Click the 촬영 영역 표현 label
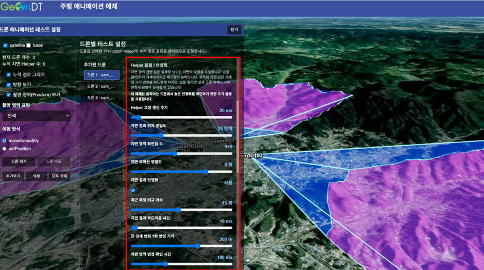This screenshot has width=484, height=270. pos(16,105)
